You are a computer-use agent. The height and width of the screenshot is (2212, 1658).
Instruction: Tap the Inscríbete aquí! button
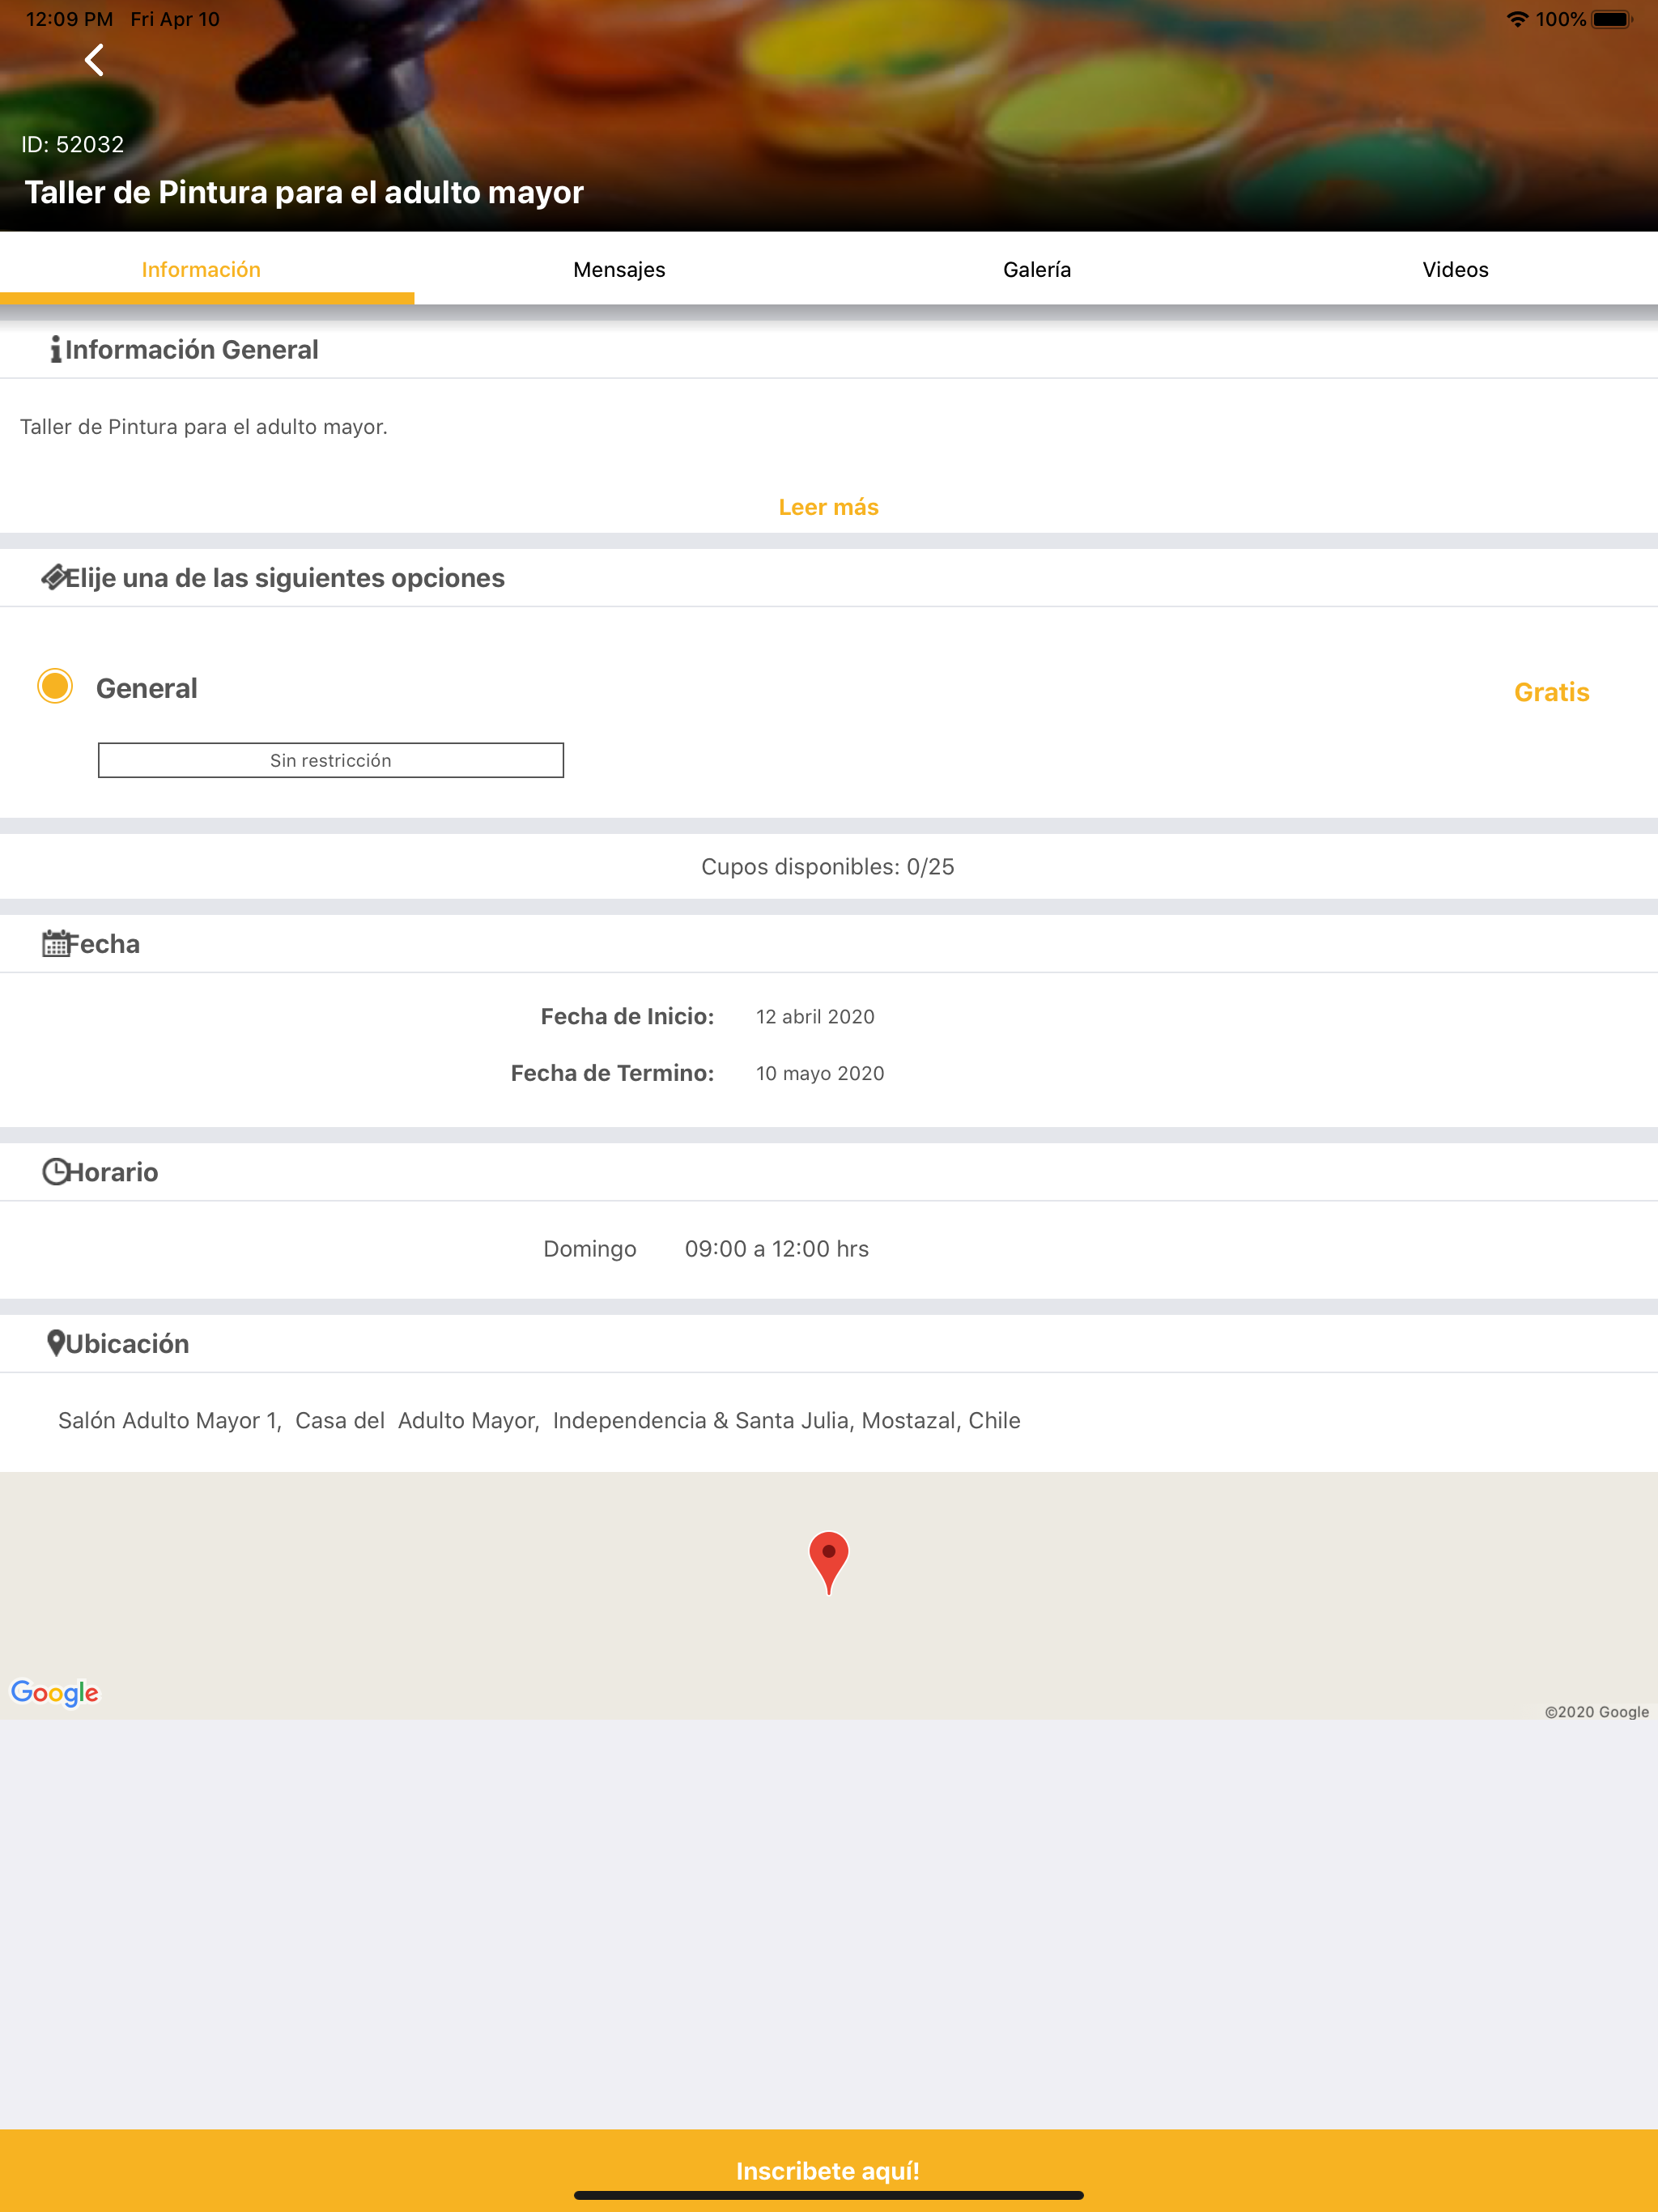829,2170
